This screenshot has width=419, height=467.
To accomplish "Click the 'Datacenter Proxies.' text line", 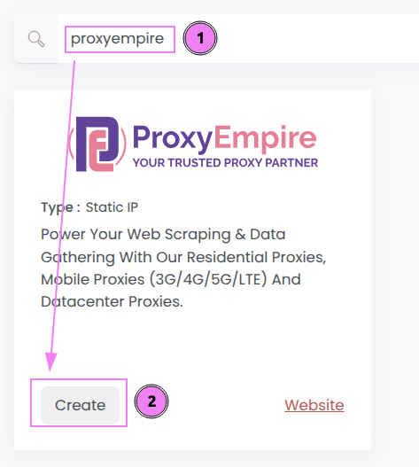I will [112, 301].
